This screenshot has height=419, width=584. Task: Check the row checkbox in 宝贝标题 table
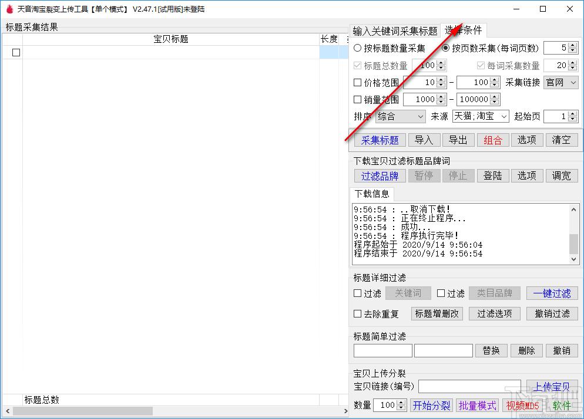point(16,52)
